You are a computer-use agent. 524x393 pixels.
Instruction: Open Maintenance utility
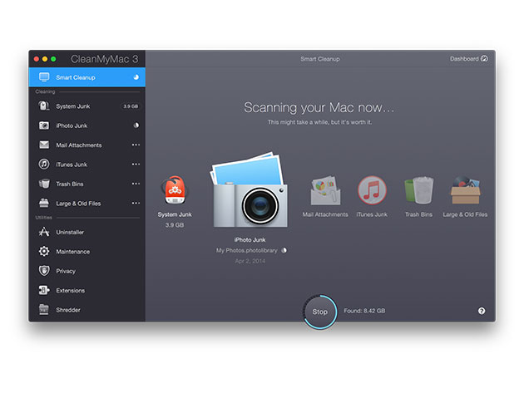[x=87, y=252]
